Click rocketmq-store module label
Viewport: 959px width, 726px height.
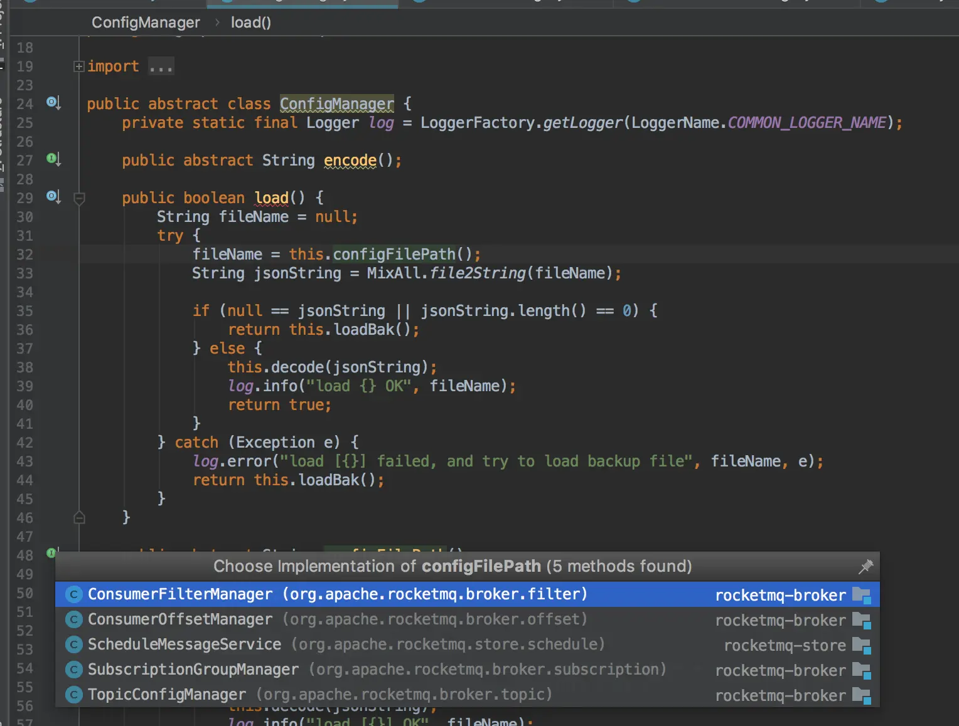(785, 646)
